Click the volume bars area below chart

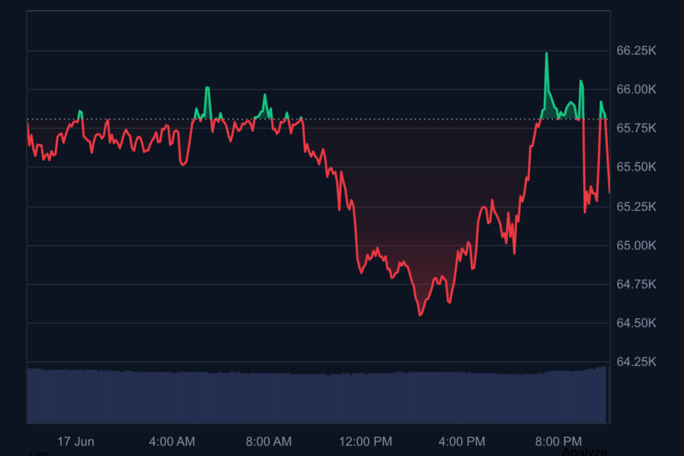(x=319, y=395)
